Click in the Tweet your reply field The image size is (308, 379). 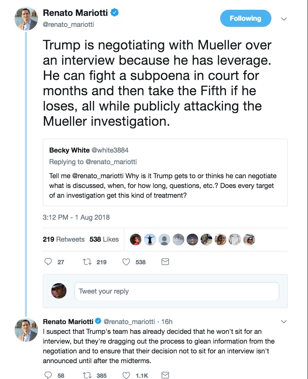[177, 291]
